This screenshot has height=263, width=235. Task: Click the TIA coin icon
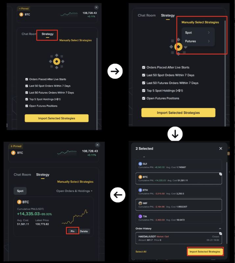click(140, 216)
